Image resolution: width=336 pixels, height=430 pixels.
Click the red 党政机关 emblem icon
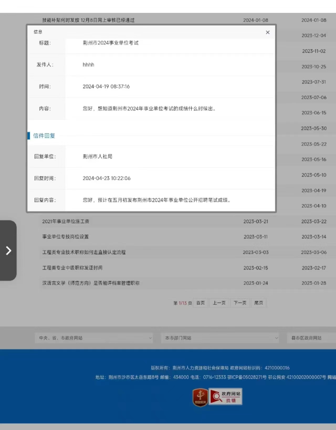(199, 396)
